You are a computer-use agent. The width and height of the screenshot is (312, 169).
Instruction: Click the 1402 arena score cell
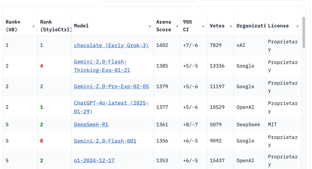click(x=162, y=45)
